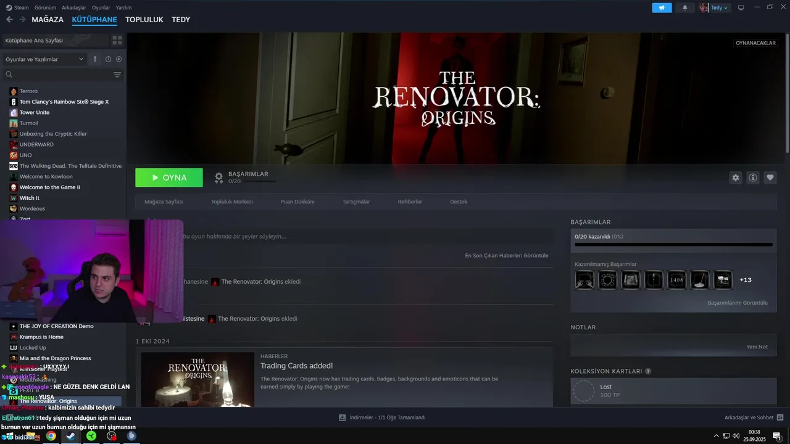Click the collectible cards help question mark
This screenshot has height=444, width=790.
tap(648, 371)
